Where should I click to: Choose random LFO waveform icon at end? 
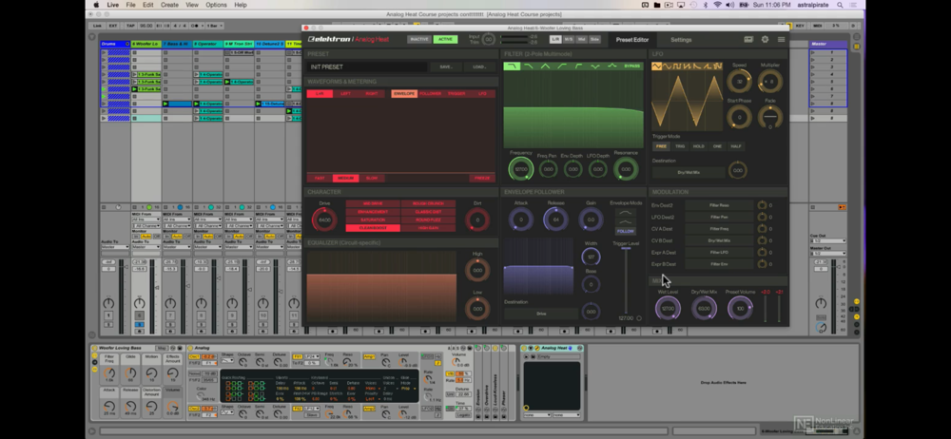coord(718,67)
